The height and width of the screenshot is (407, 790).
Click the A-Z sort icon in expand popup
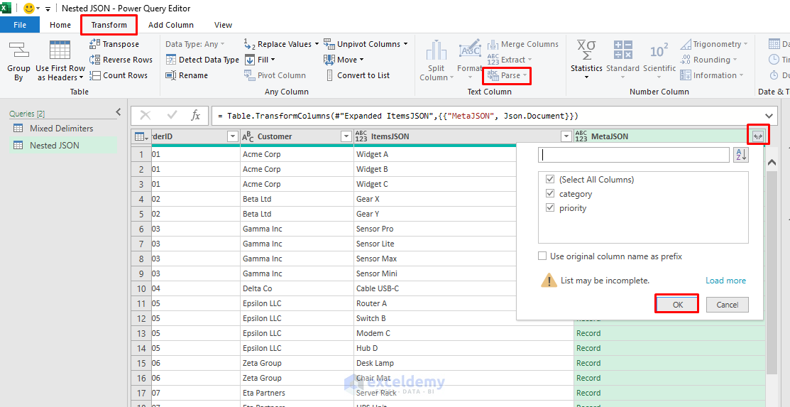pyautogui.click(x=740, y=156)
